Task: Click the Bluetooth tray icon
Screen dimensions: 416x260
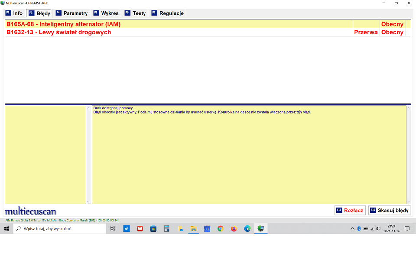Action: 359,229
